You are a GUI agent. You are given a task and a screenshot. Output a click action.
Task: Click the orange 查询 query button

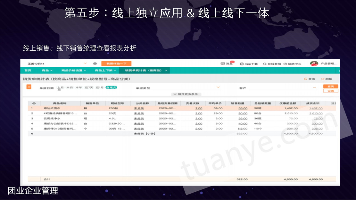coord(331,86)
